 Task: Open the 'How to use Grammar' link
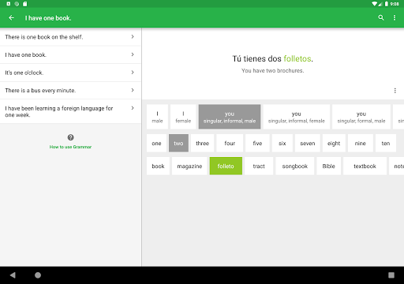click(70, 147)
